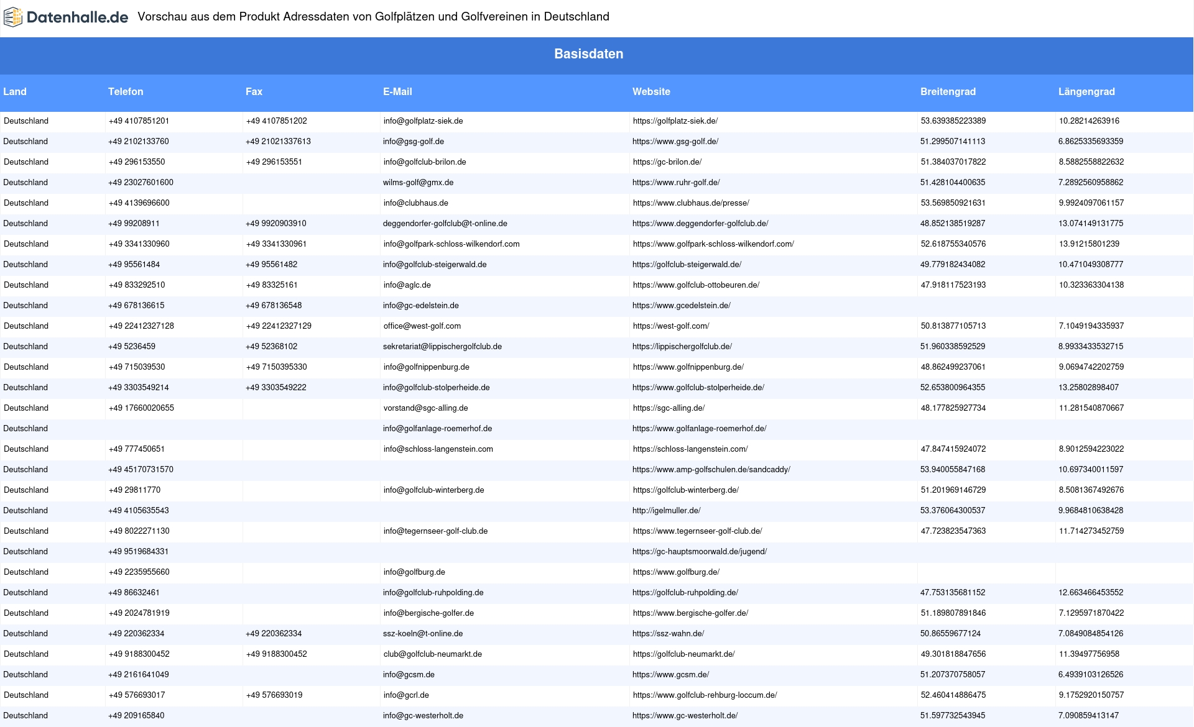Image resolution: width=1194 pixels, height=727 pixels.
Task: Click longitude value 12.663466453552
Action: [x=1091, y=593]
